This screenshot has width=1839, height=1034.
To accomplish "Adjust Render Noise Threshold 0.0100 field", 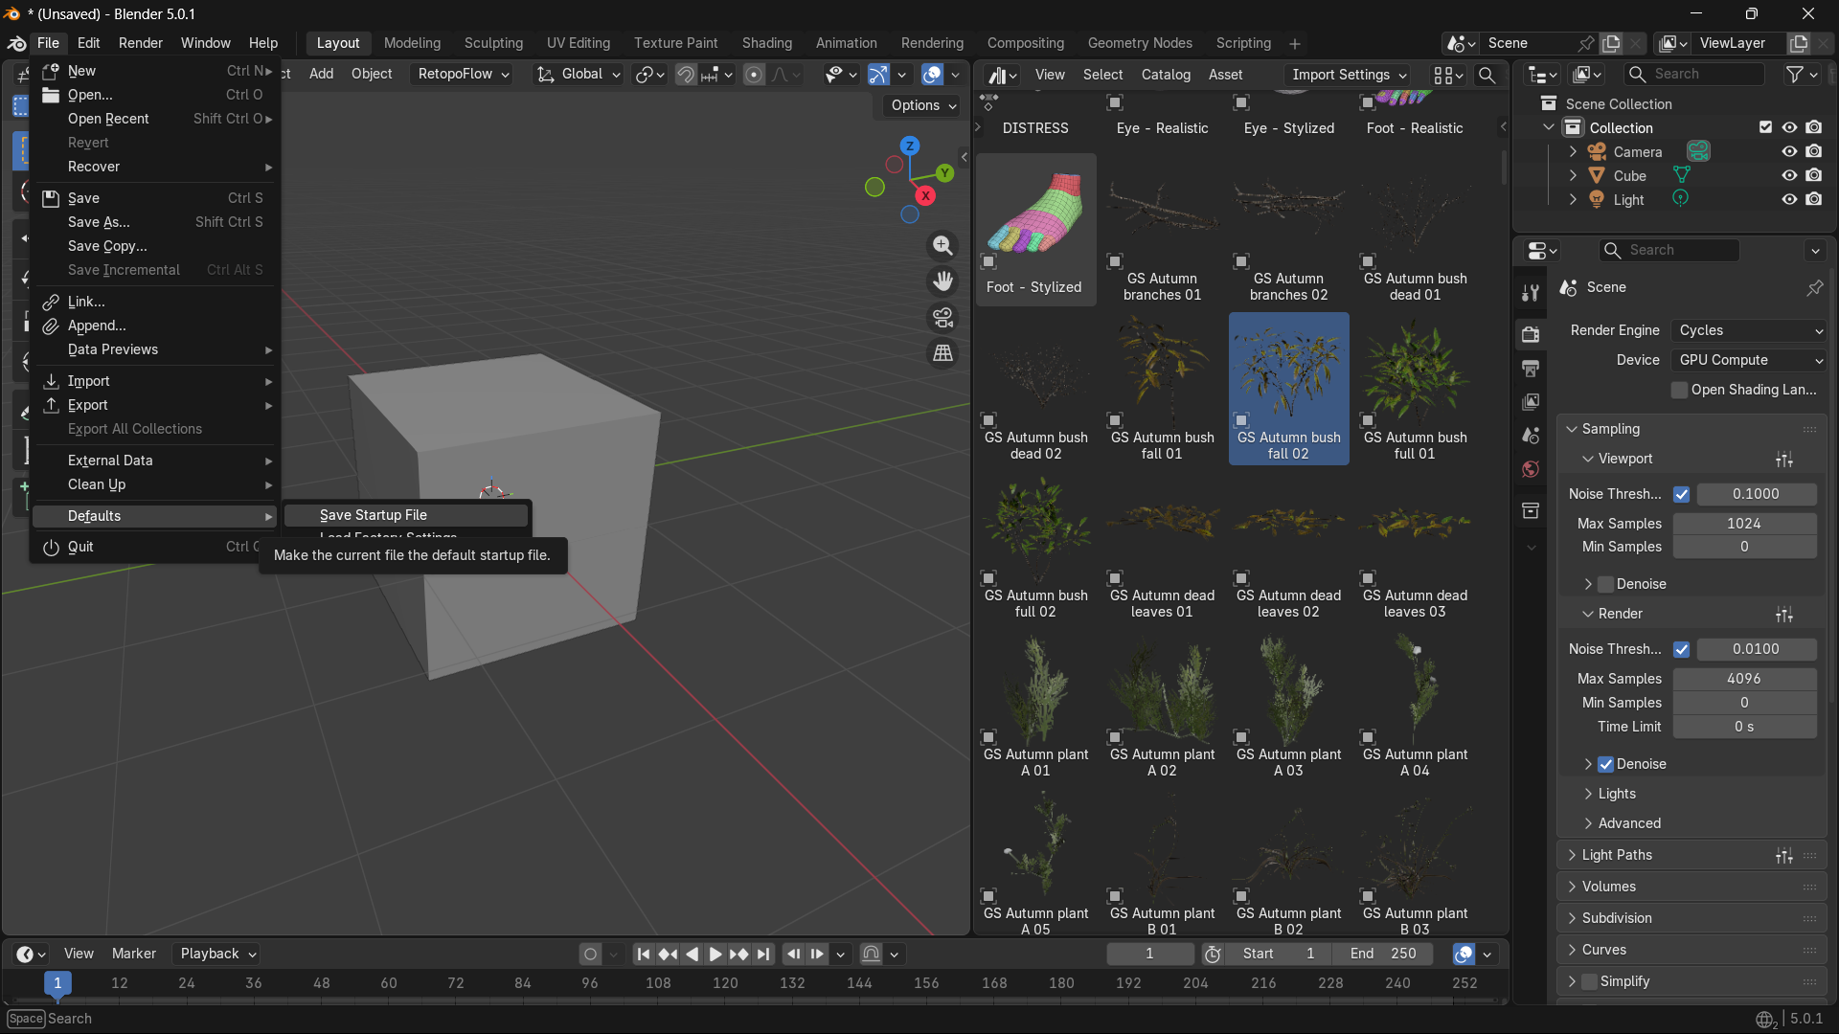I will coord(1756,649).
